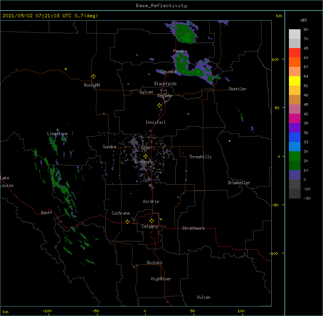
Task: Click the Cochrane label
Action: coord(121,213)
